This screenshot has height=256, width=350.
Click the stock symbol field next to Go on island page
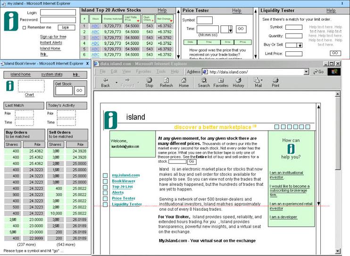click(x=177, y=161)
